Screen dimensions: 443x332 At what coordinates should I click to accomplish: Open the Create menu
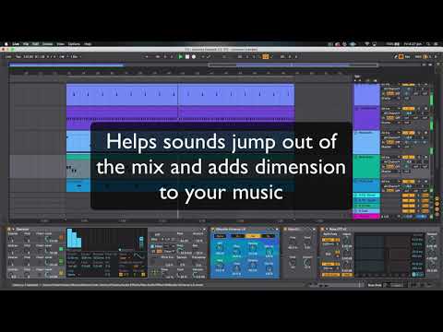[47, 44]
